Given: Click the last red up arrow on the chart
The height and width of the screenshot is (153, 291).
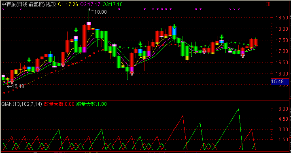Looking at the screenshot, I should coord(243,55).
